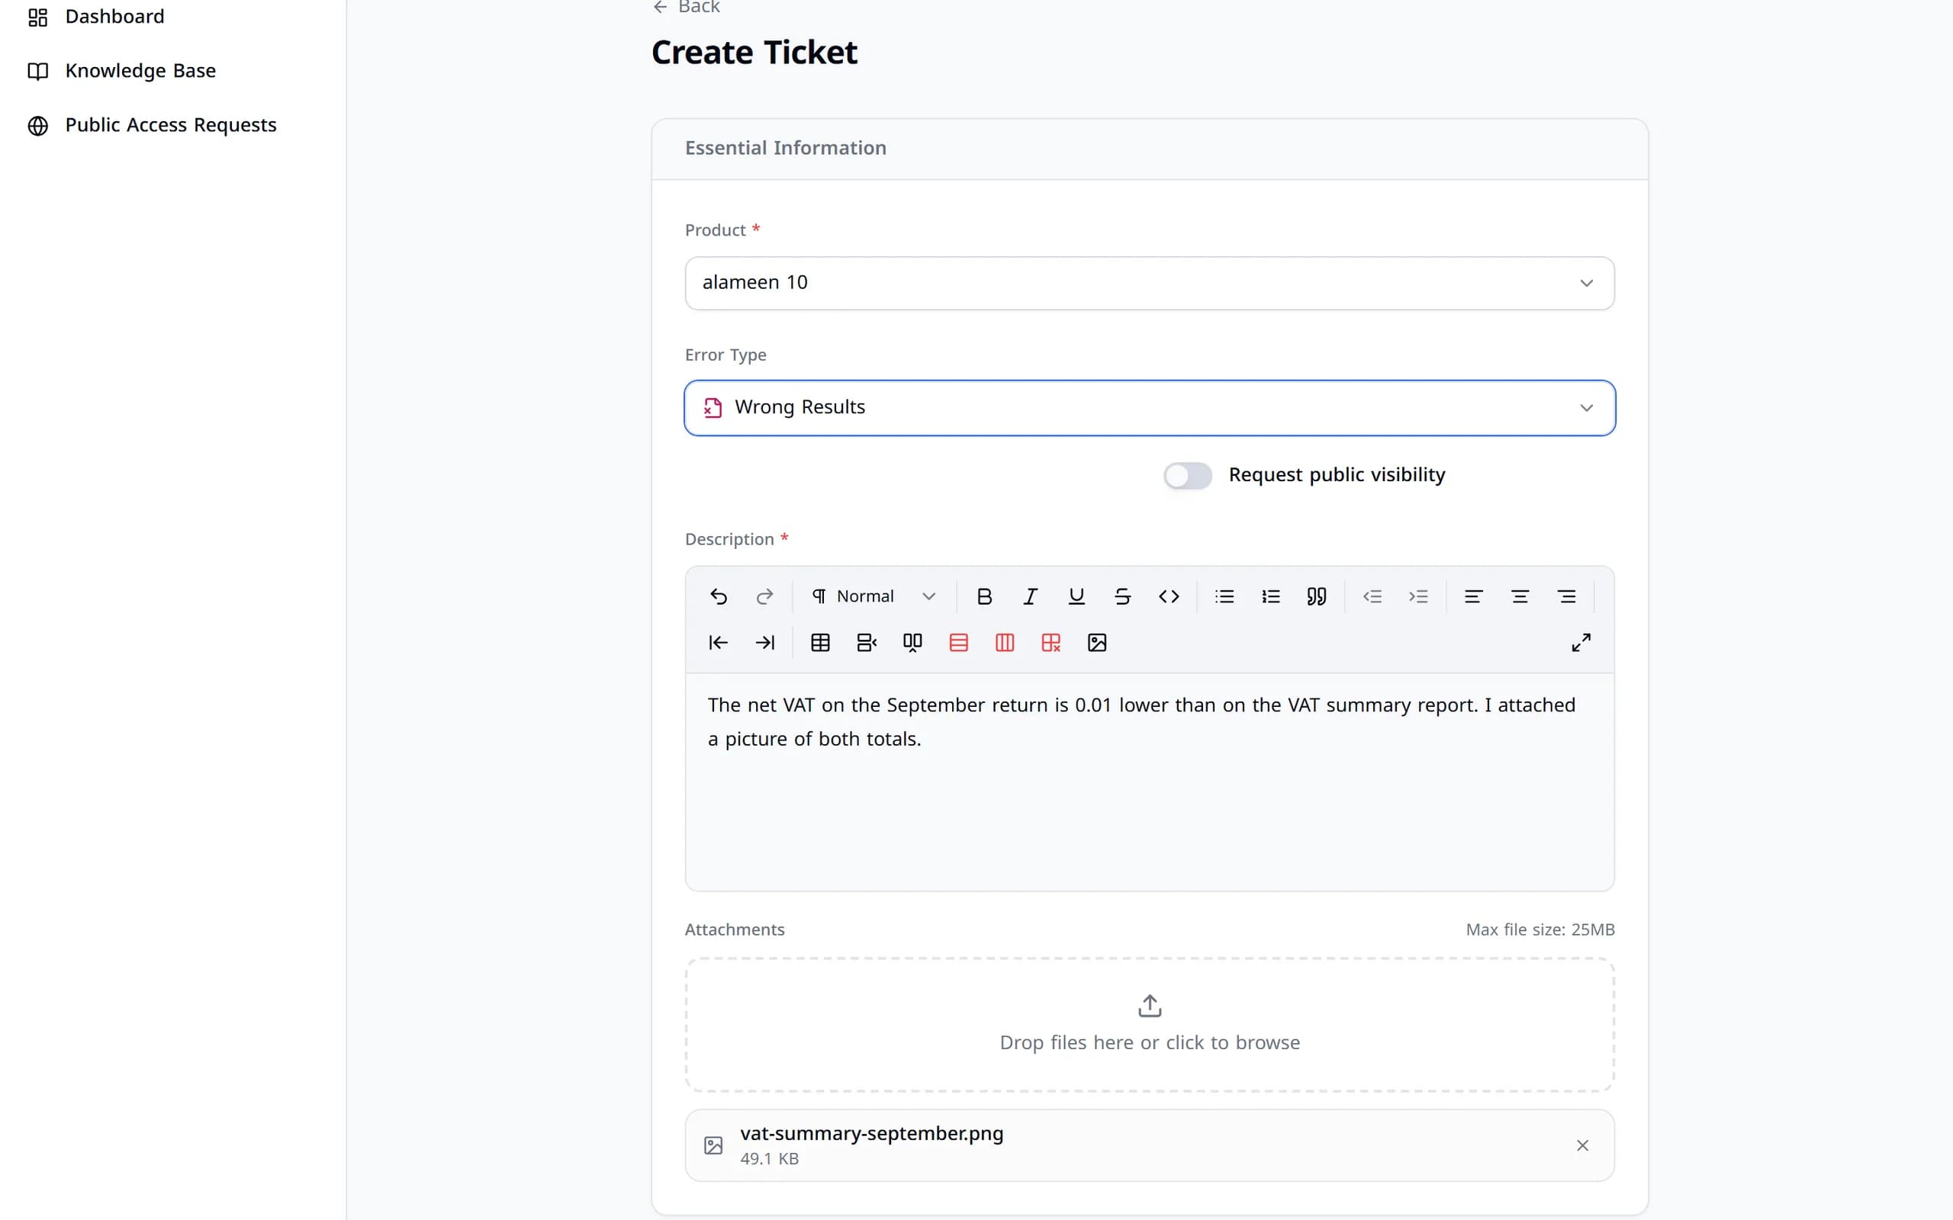Apply underline formatting

(x=1076, y=596)
